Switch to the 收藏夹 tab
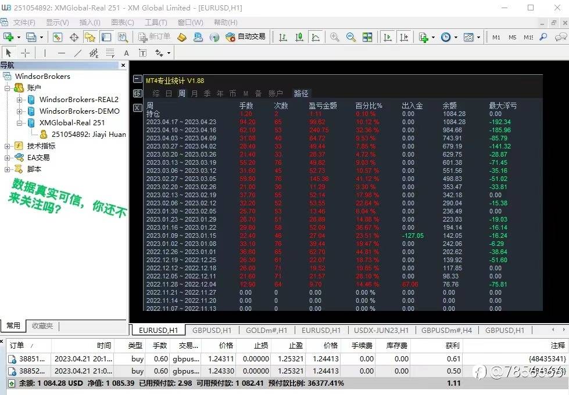This screenshot has width=569, height=395. (x=42, y=326)
